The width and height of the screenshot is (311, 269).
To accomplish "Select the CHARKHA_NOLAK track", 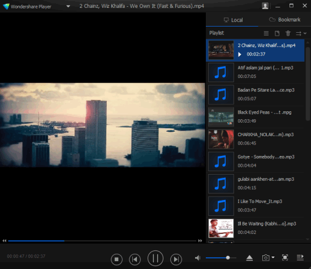I will (x=255, y=139).
